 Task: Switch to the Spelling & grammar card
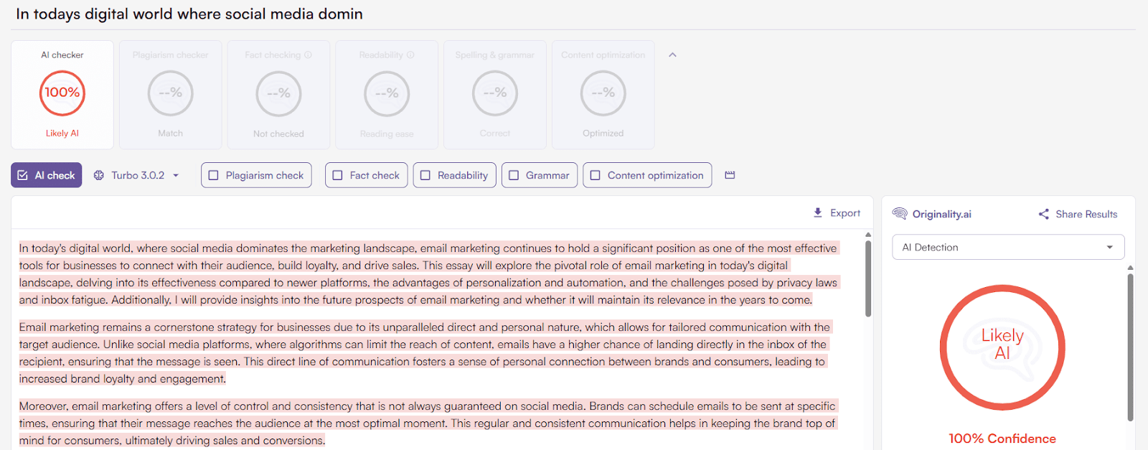pyautogui.click(x=494, y=94)
